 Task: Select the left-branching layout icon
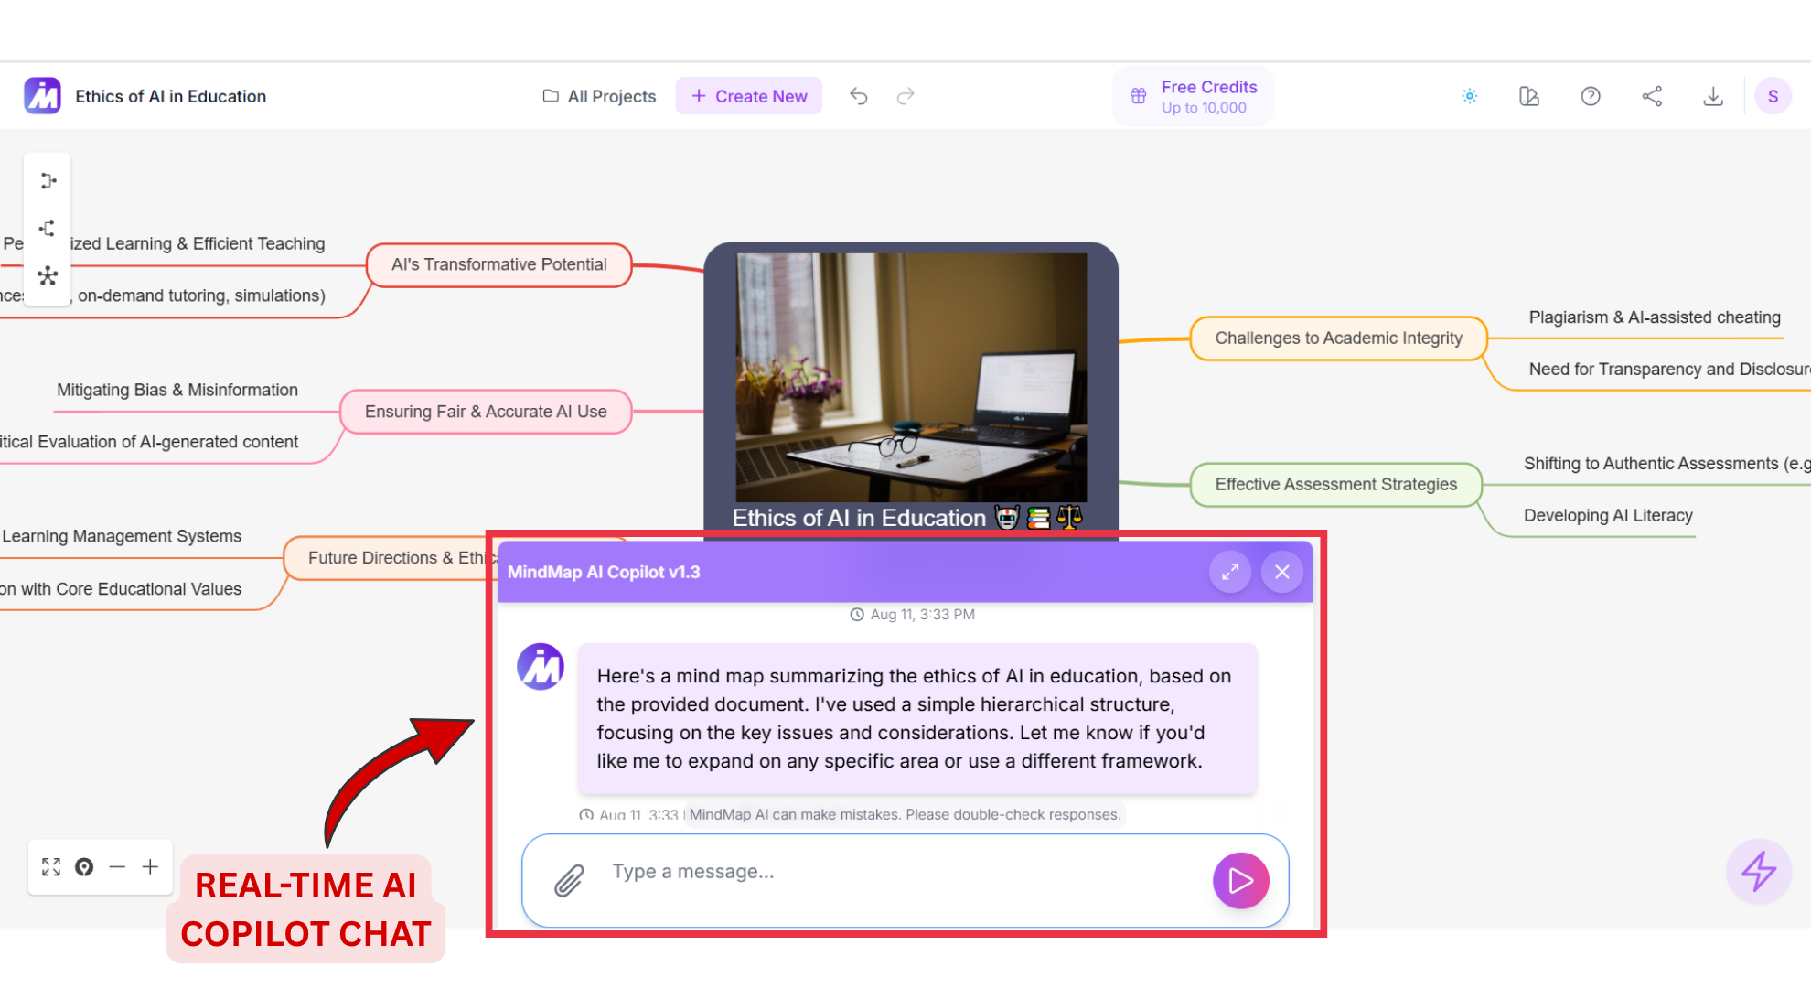48,229
